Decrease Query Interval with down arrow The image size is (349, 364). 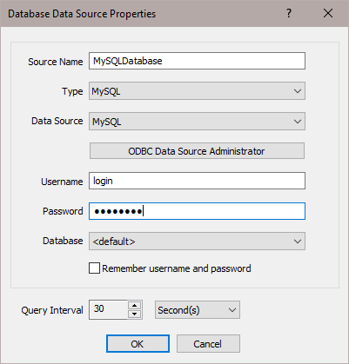135,314
